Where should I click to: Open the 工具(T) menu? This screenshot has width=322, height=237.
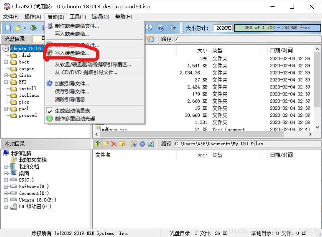click(x=78, y=17)
